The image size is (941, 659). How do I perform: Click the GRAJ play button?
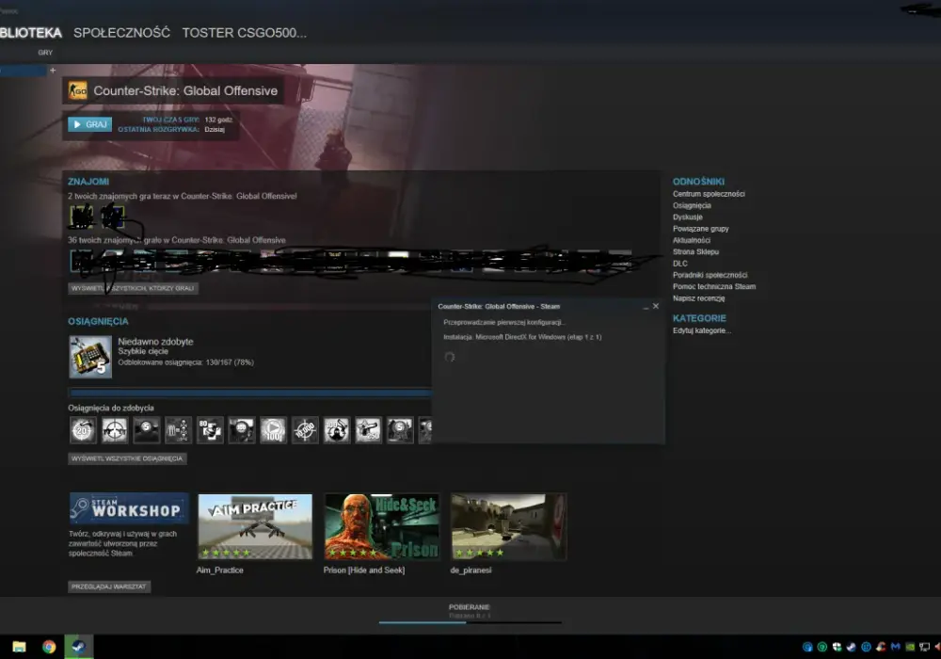pyautogui.click(x=90, y=124)
